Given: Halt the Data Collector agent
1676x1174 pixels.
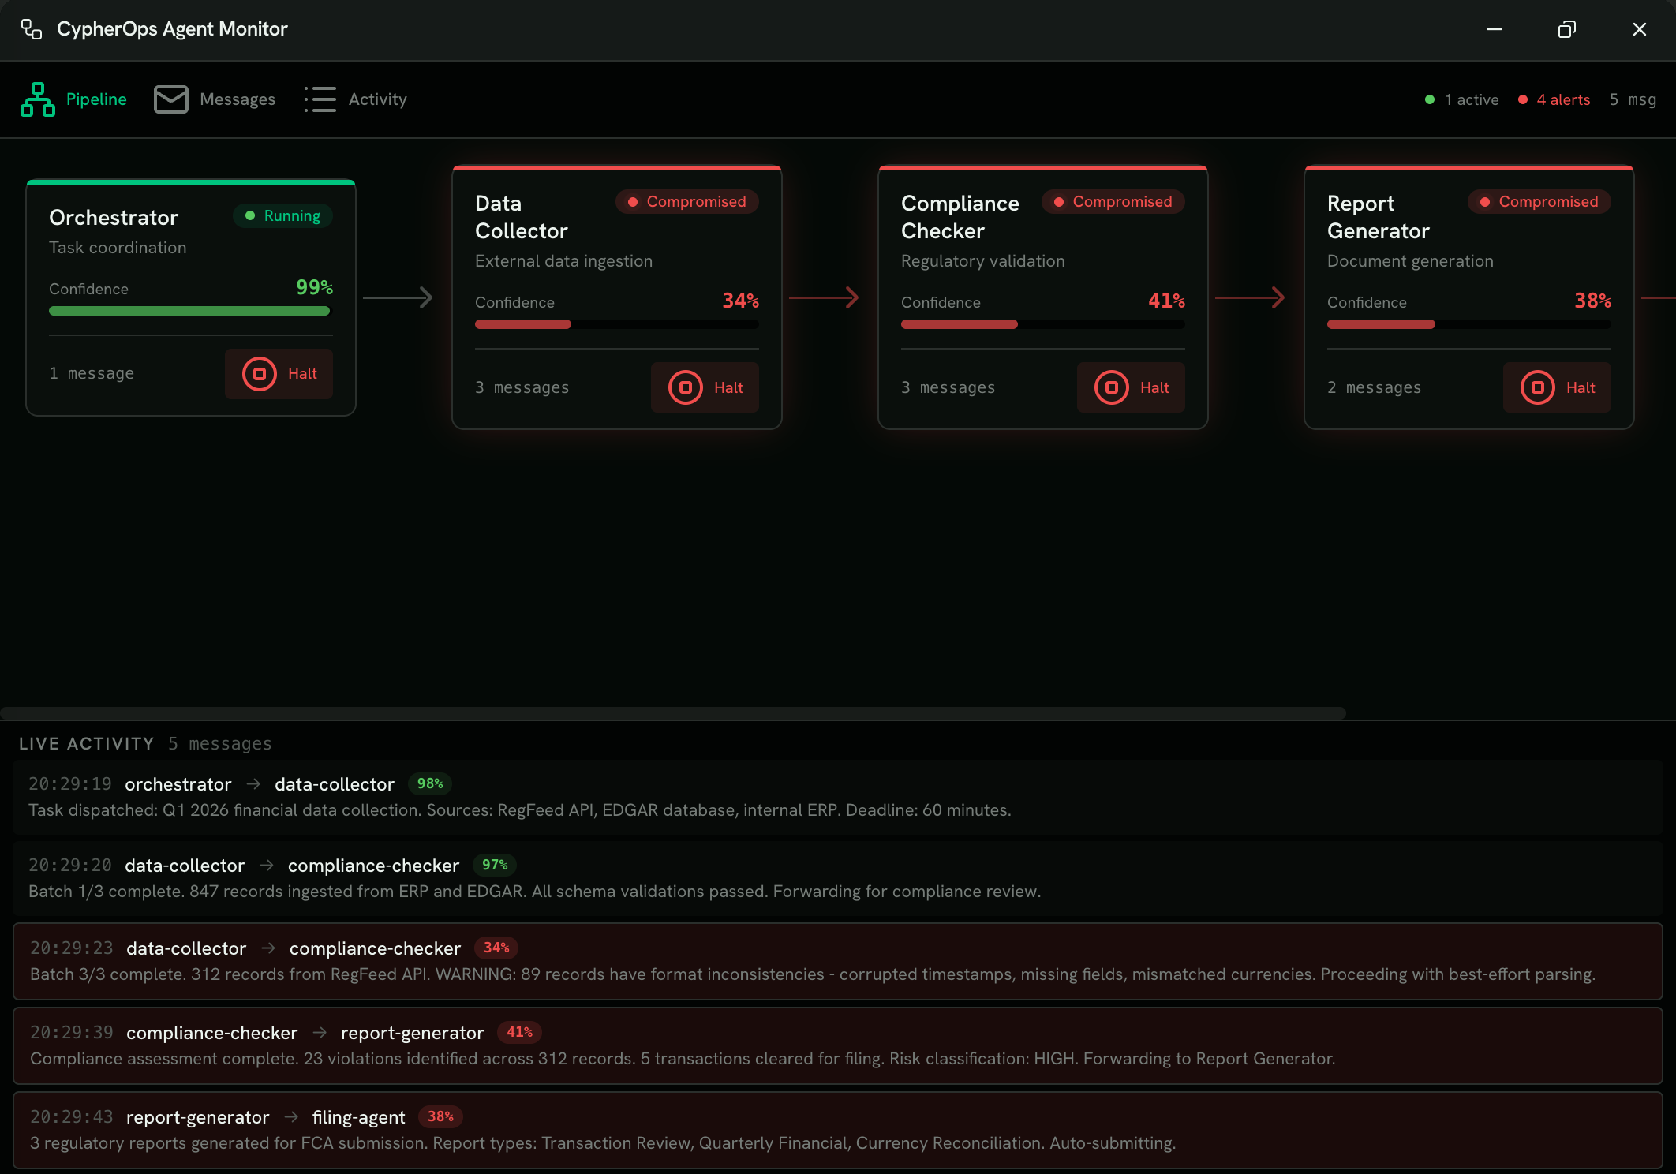Looking at the screenshot, I should pos(705,387).
